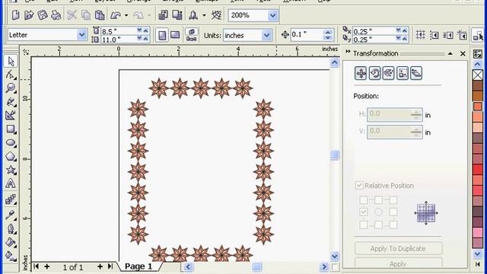This screenshot has height=274, width=487.
Task: Uncheck the middle-left anchor point box
Action: [x=364, y=212]
